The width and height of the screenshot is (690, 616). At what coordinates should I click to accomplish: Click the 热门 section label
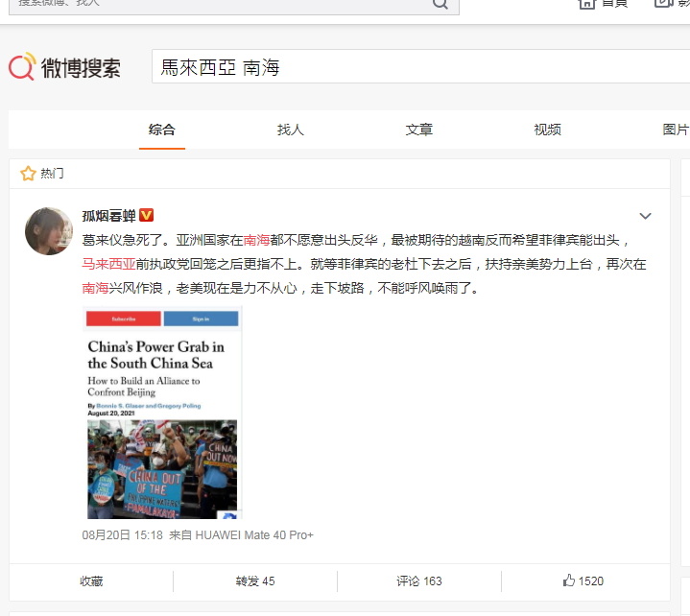(52, 174)
